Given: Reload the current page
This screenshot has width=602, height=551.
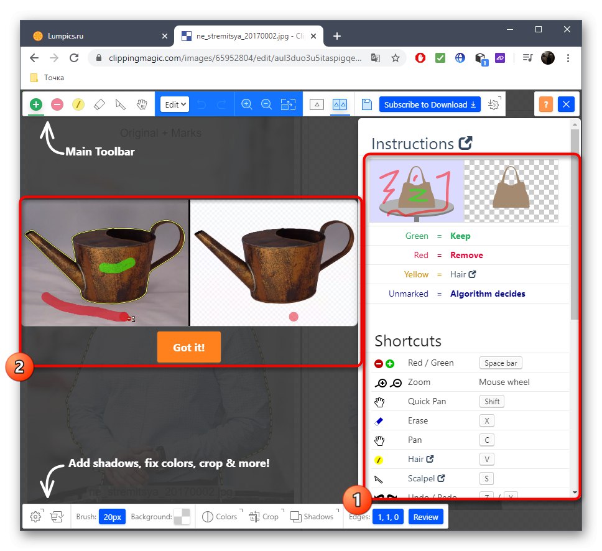Looking at the screenshot, I should (x=74, y=58).
